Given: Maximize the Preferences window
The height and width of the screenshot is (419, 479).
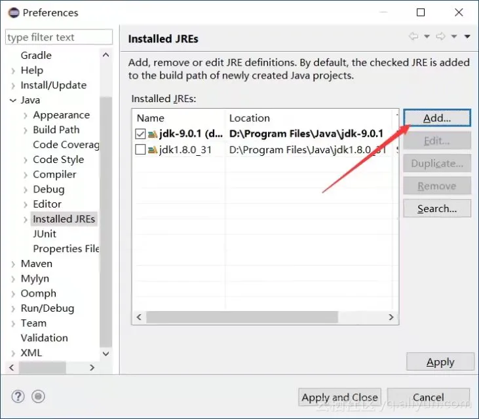Looking at the screenshot, I should pos(421,12).
